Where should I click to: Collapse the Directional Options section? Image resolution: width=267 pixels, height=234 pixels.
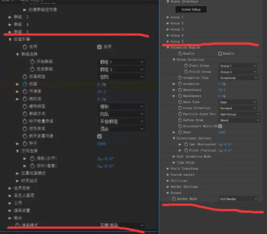(174, 138)
